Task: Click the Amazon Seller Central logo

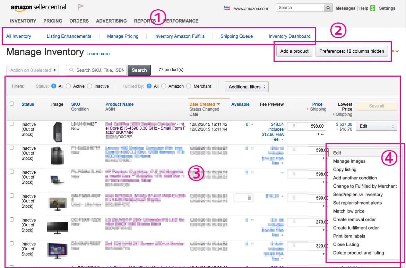Action: [x=38, y=8]
